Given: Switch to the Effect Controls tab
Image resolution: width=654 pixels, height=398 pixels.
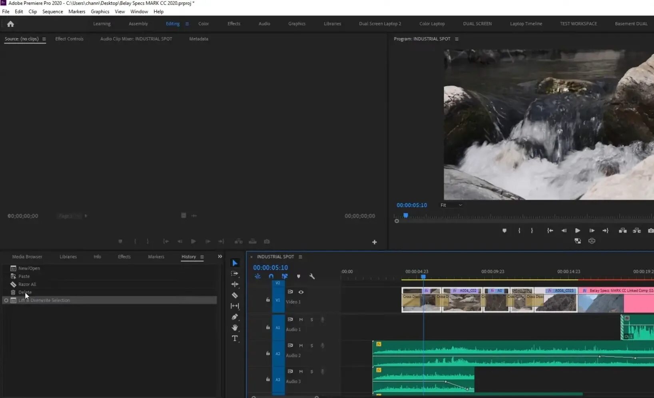Looking at the screenshot, I should 69,39.
